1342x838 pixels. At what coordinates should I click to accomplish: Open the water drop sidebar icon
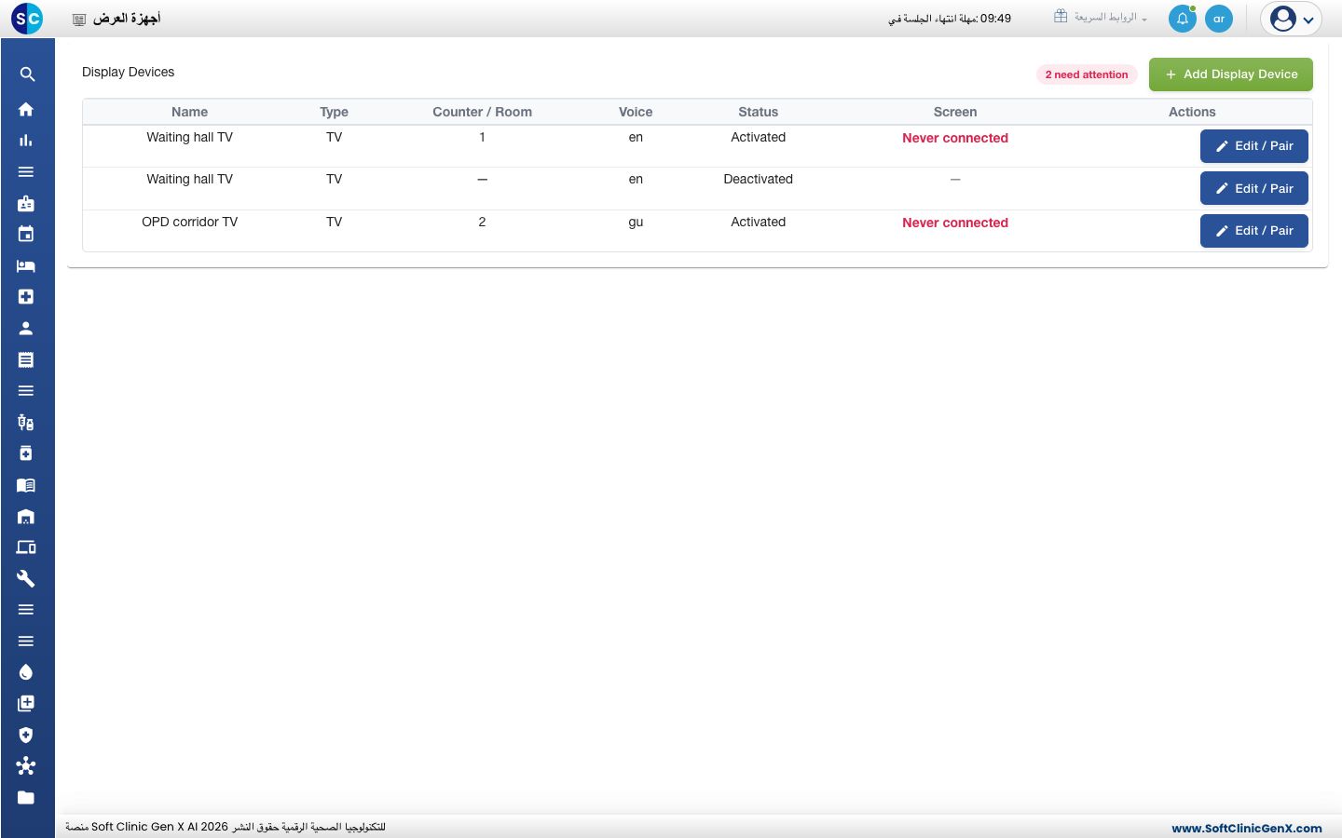(x=26, y=672)
